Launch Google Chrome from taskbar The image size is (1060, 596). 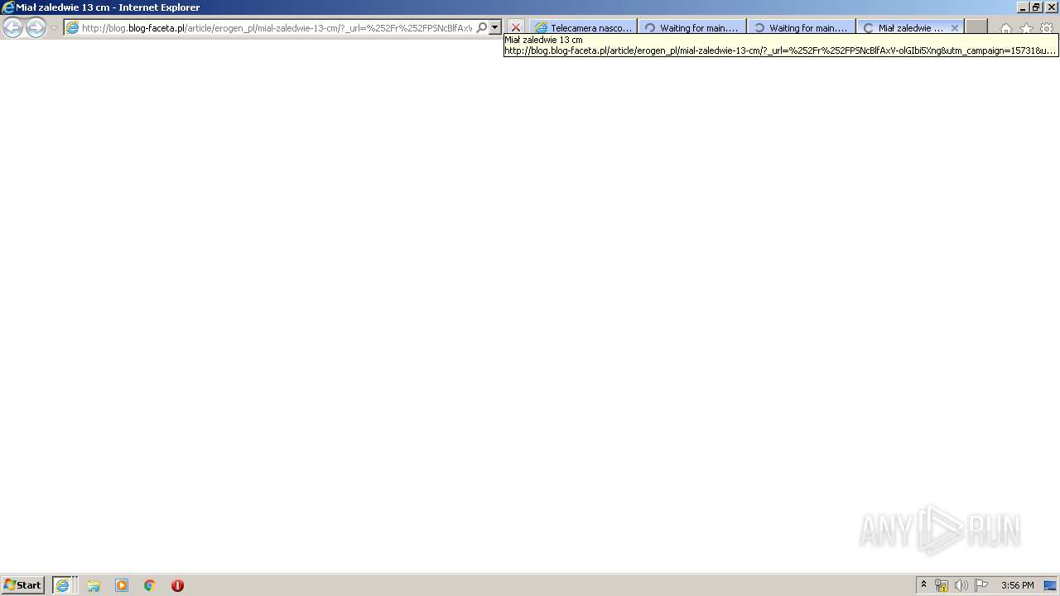149,585
